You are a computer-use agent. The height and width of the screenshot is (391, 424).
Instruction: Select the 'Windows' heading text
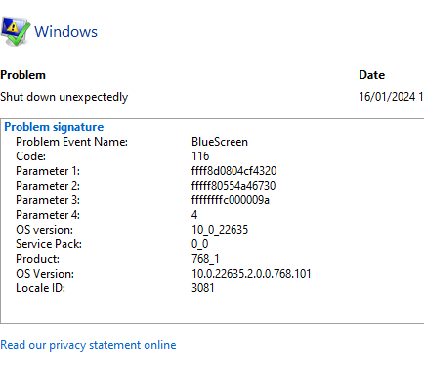pyautogui.click(x=65, y=32)
